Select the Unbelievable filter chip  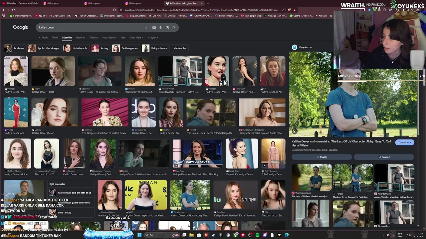pyautogui.click(x=76, y=48)
